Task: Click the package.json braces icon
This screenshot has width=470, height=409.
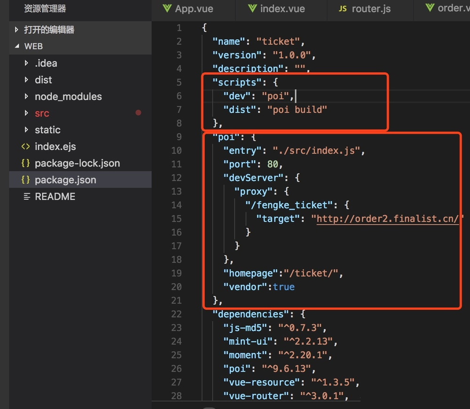Action: click(x=25, y=180)
